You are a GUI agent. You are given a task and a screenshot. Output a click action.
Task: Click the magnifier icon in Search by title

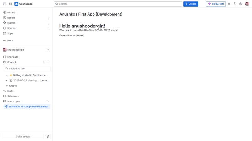pos(7,68)
